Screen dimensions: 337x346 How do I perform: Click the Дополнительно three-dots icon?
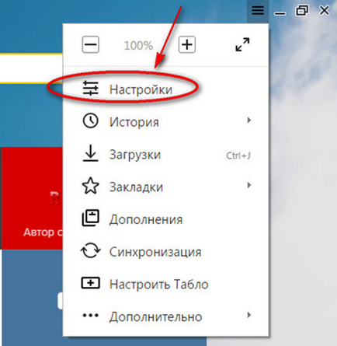[90, 316]
